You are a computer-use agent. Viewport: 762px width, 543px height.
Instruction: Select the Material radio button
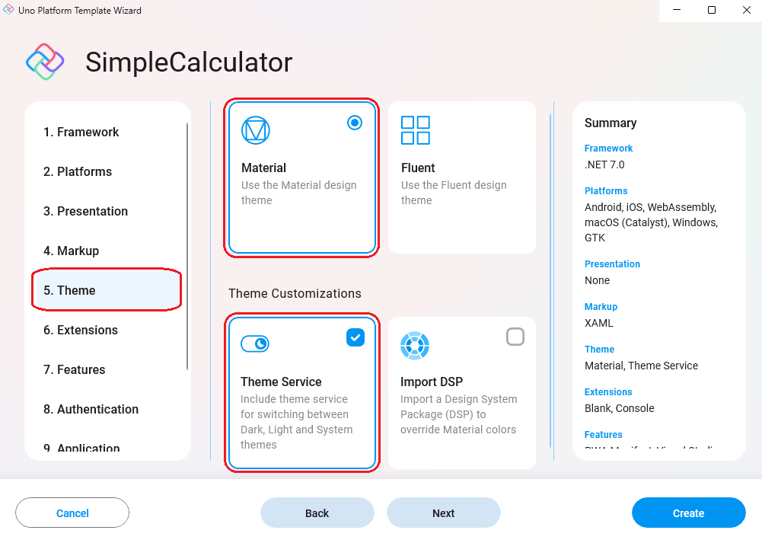click(x=354, y=122)
